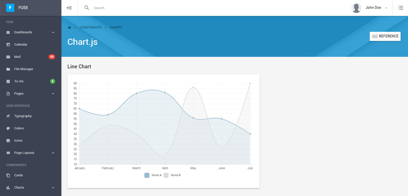Click the search magnifier icon
The width and height of the screenshot is (408, 196).
coord(87,8)
